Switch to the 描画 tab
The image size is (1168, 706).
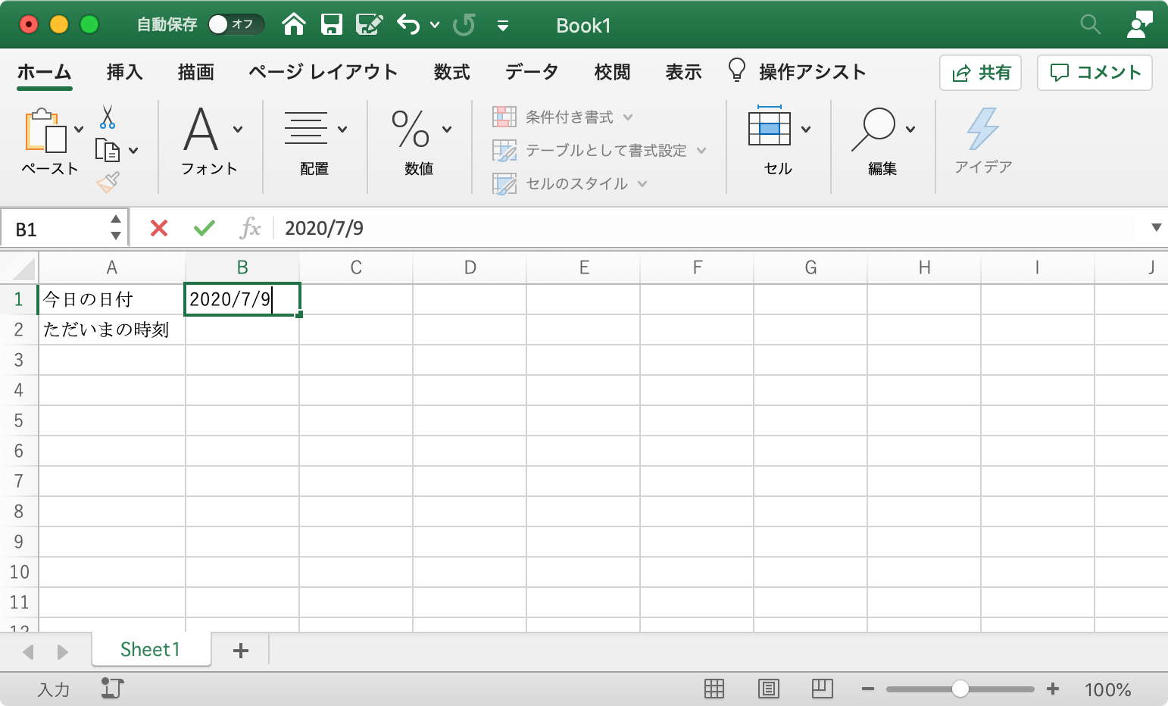pyautogui.click(x=196, y=72)
